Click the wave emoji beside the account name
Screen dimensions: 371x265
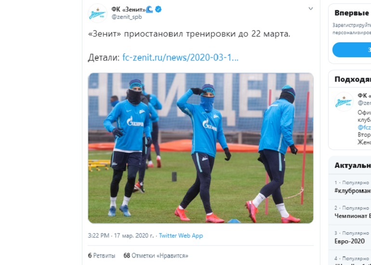(x=149, y=10)
